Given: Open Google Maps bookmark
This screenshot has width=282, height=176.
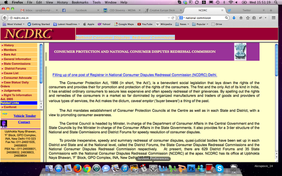Looking at the screenshot, I should 124,24.
